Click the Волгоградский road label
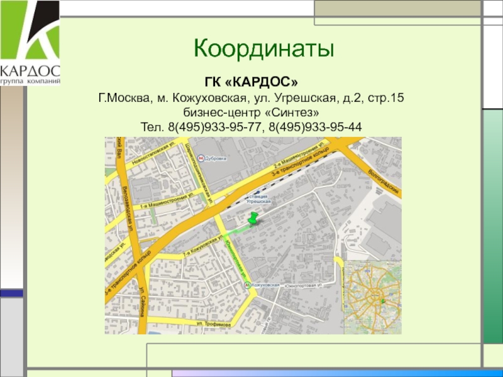The height and width of the screenshot is (377, 503). coord(384,182)
